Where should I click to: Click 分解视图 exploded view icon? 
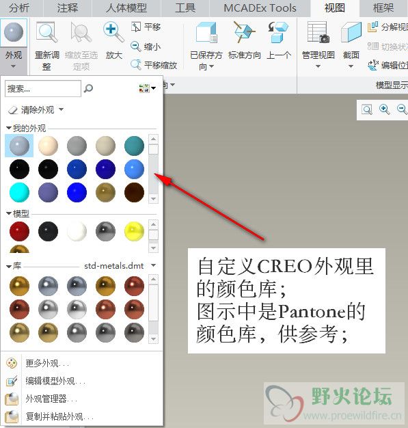[x=373, y=27]
